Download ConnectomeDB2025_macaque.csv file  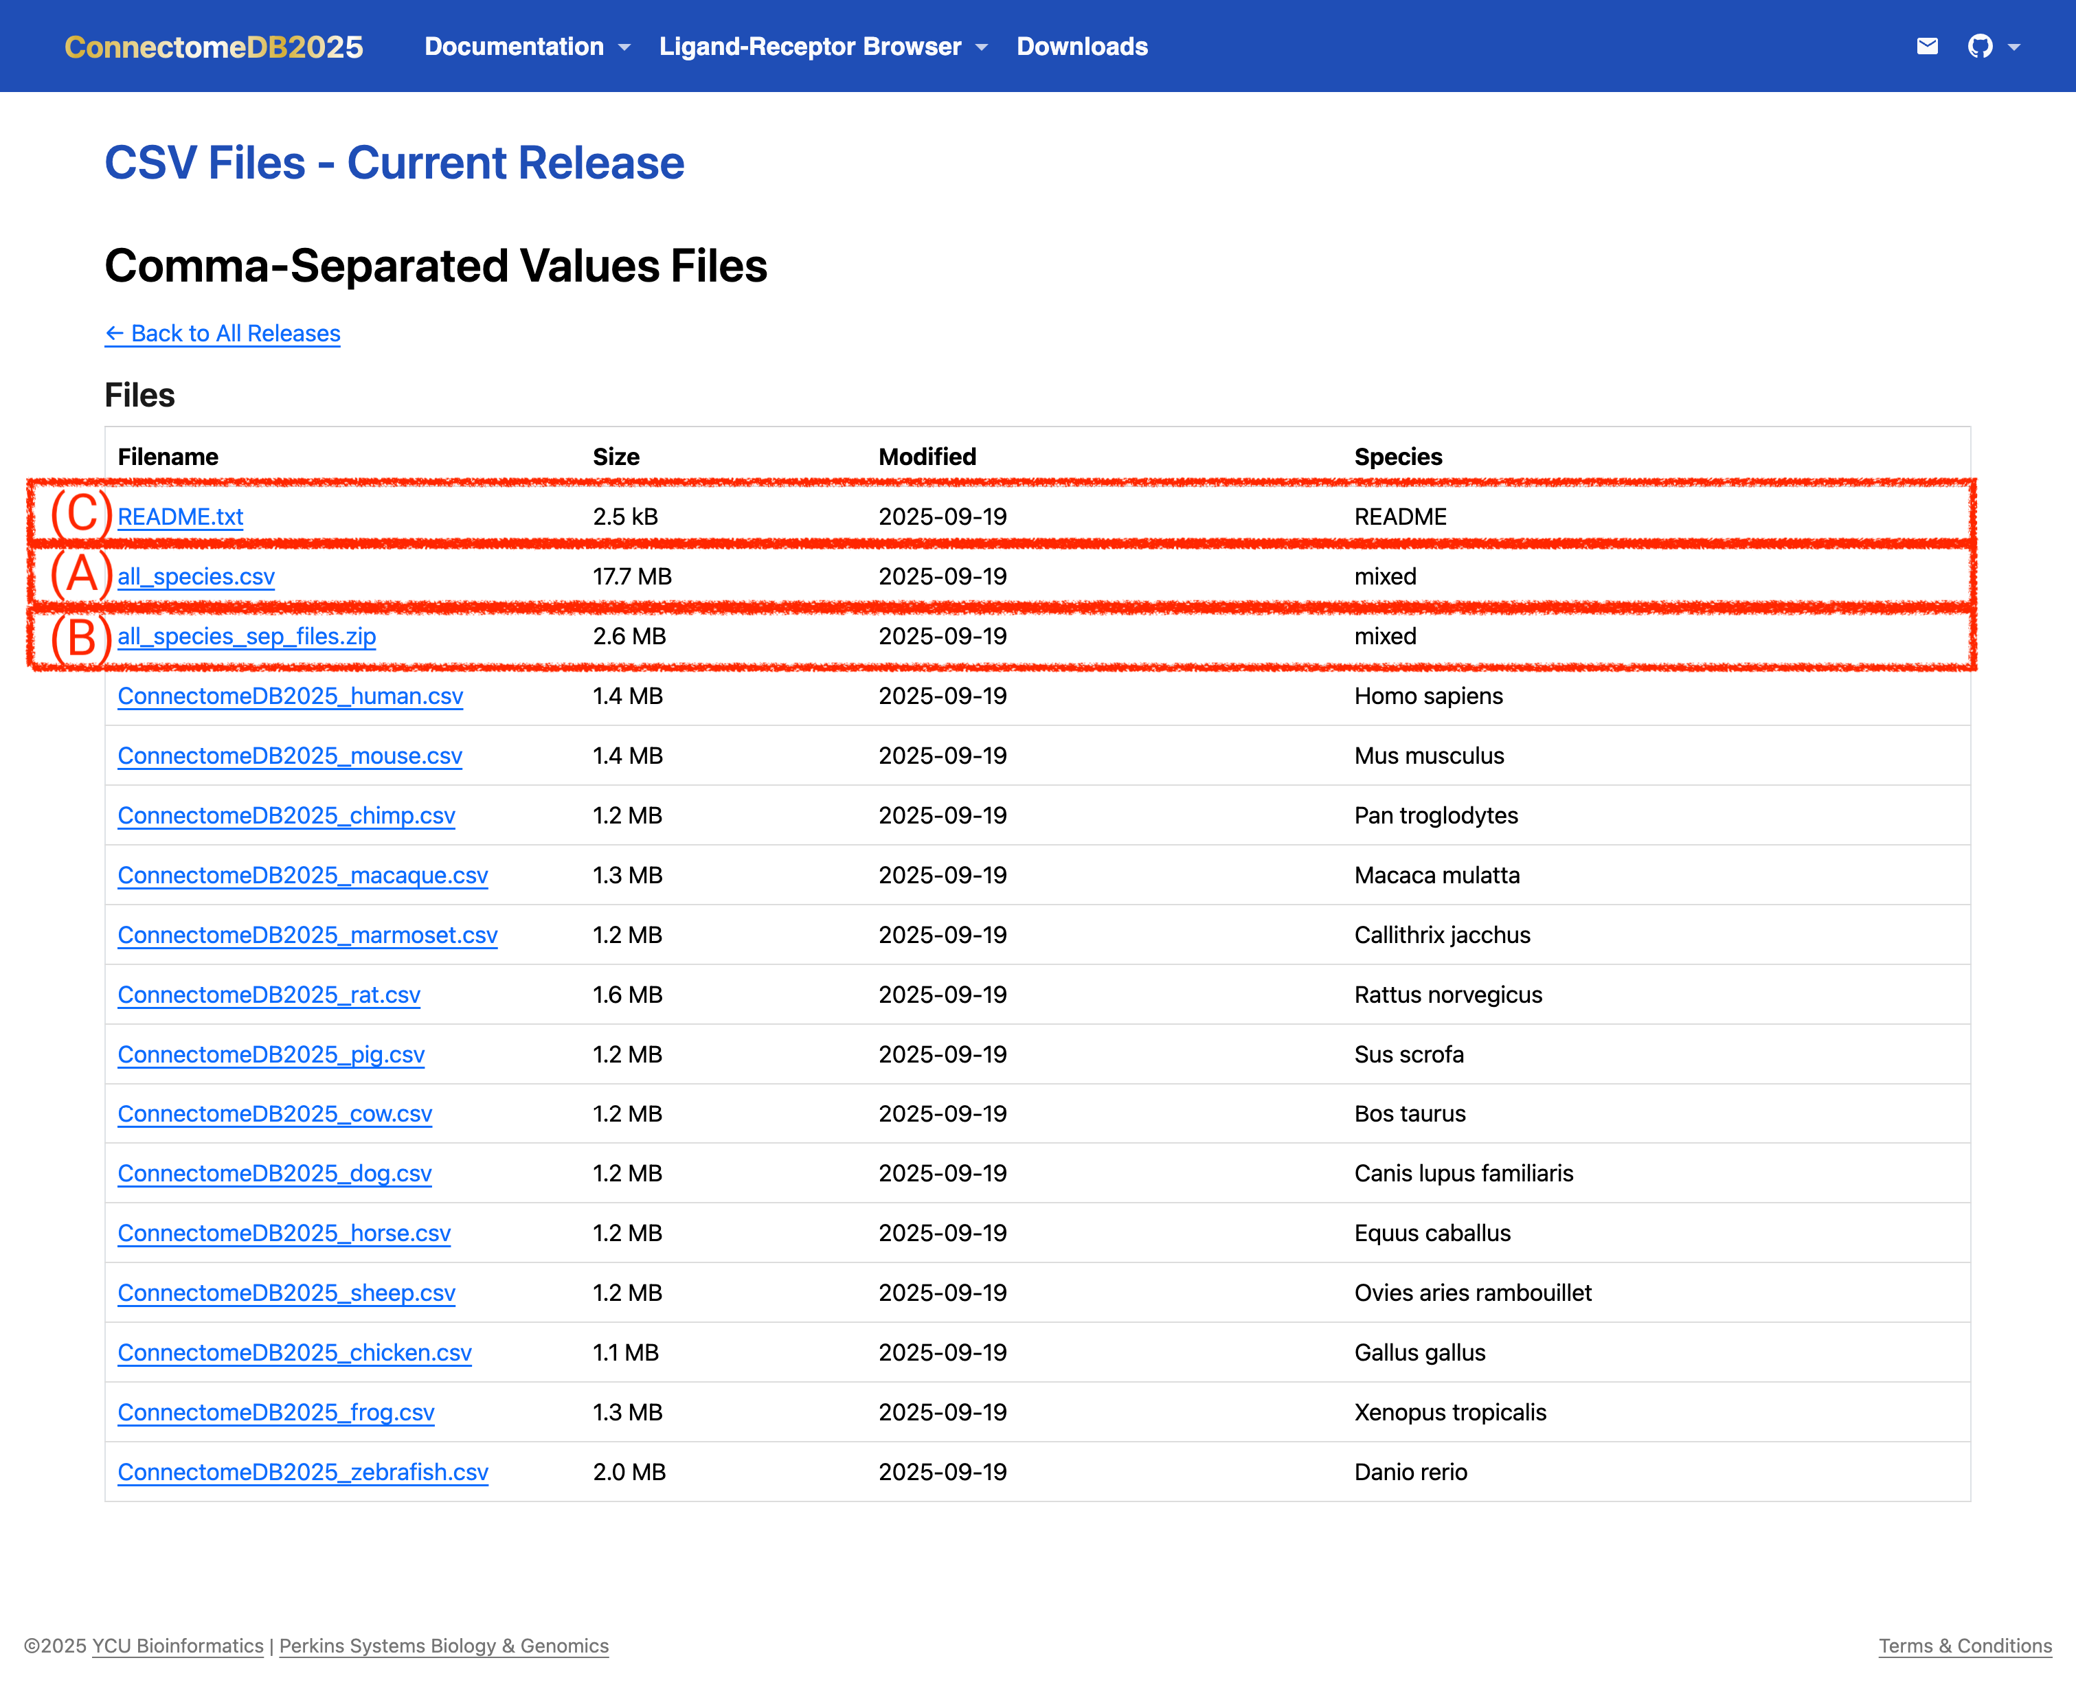click(303, 876)
